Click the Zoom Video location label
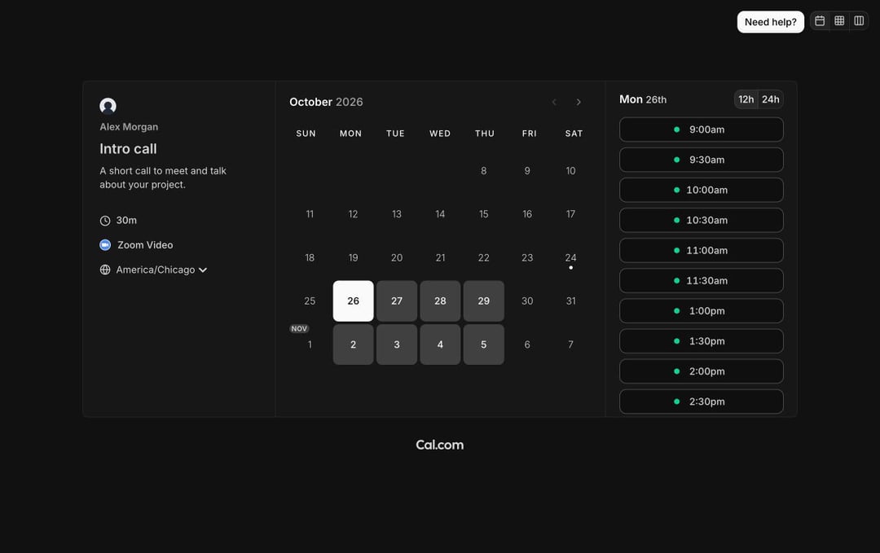 (x=145, y=245)
